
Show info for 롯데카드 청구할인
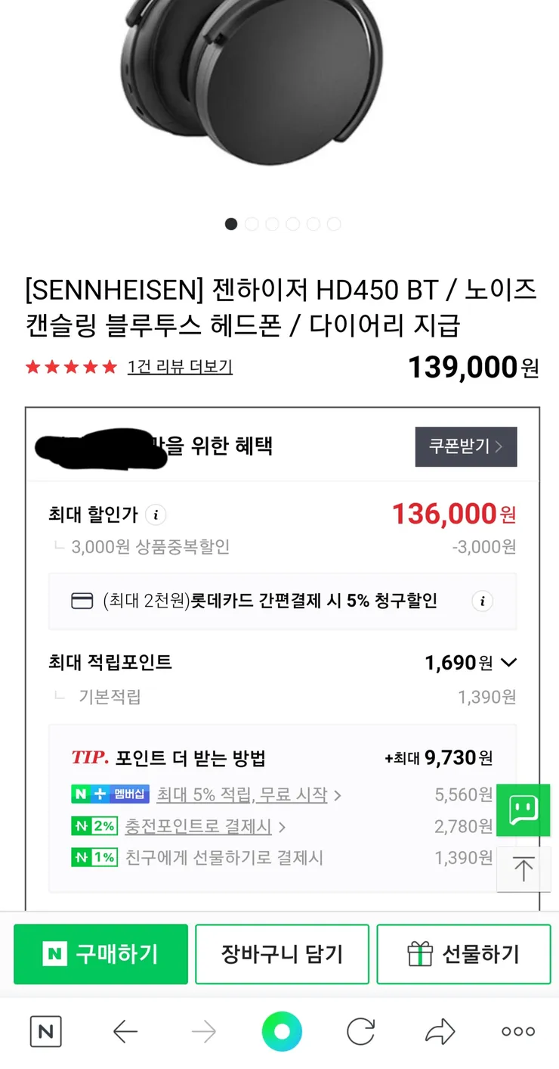coord(482,601)
